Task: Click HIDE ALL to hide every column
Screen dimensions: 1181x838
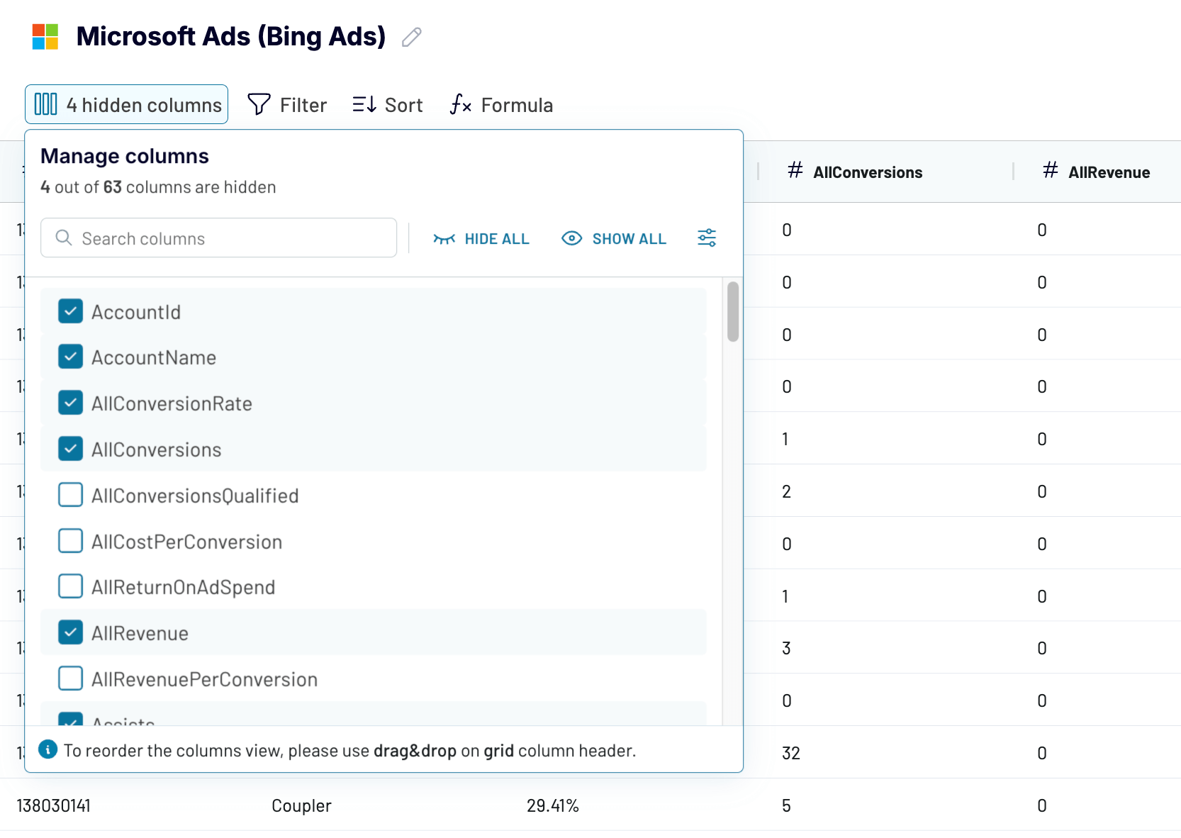Action: [496, 238]
